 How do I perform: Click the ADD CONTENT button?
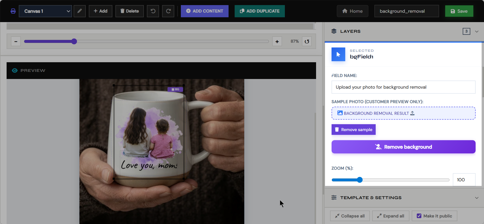pos(205,11)
